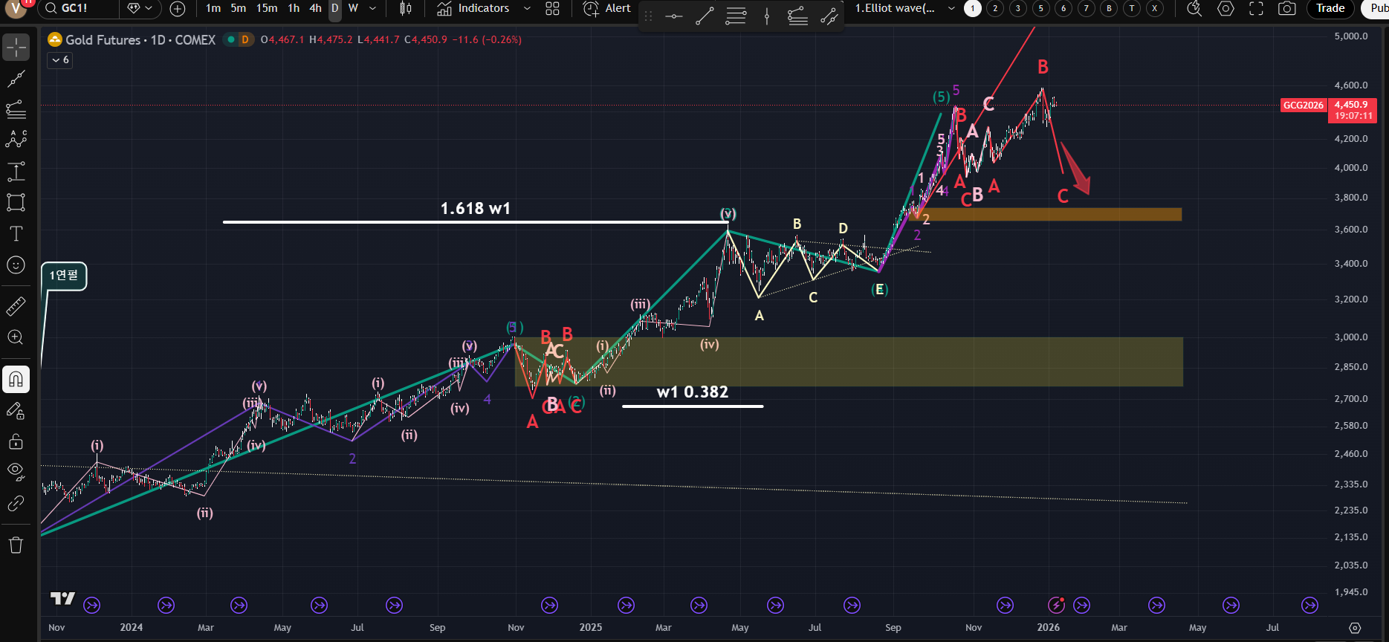Take a chart snapshot with camera icon
The width and height of the screenshot is (1389, 642).
click(x=1286, y=9)
